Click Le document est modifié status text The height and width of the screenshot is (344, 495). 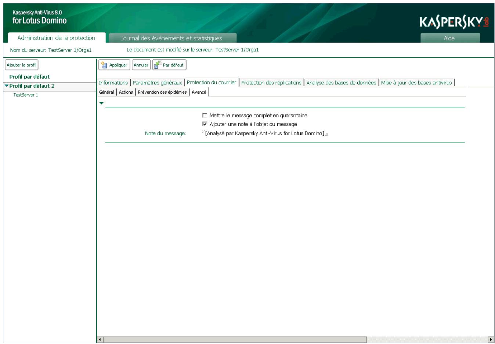(193, 50)
